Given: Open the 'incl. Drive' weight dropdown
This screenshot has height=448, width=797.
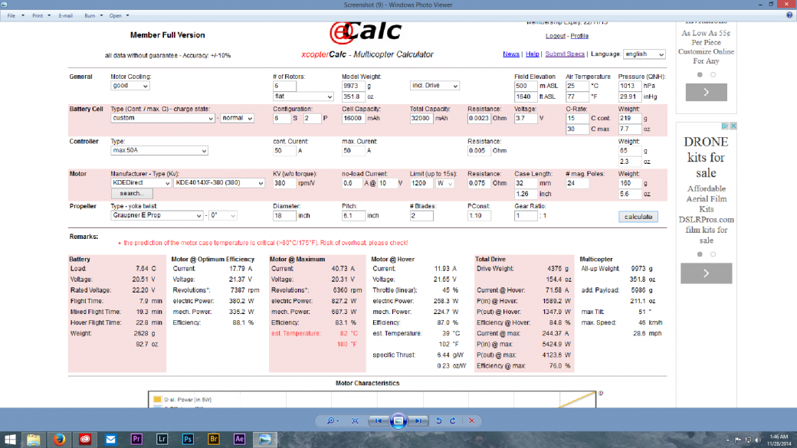Looking at the screenshot, I should [x=435, y=86].
